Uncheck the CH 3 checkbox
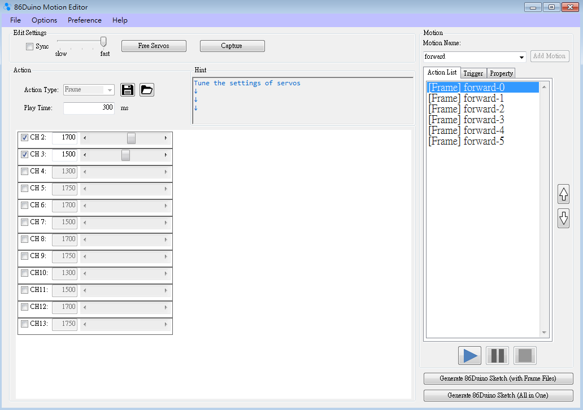Screen dimensions: 583x410 pyautogui.click(x=24, y=154)
